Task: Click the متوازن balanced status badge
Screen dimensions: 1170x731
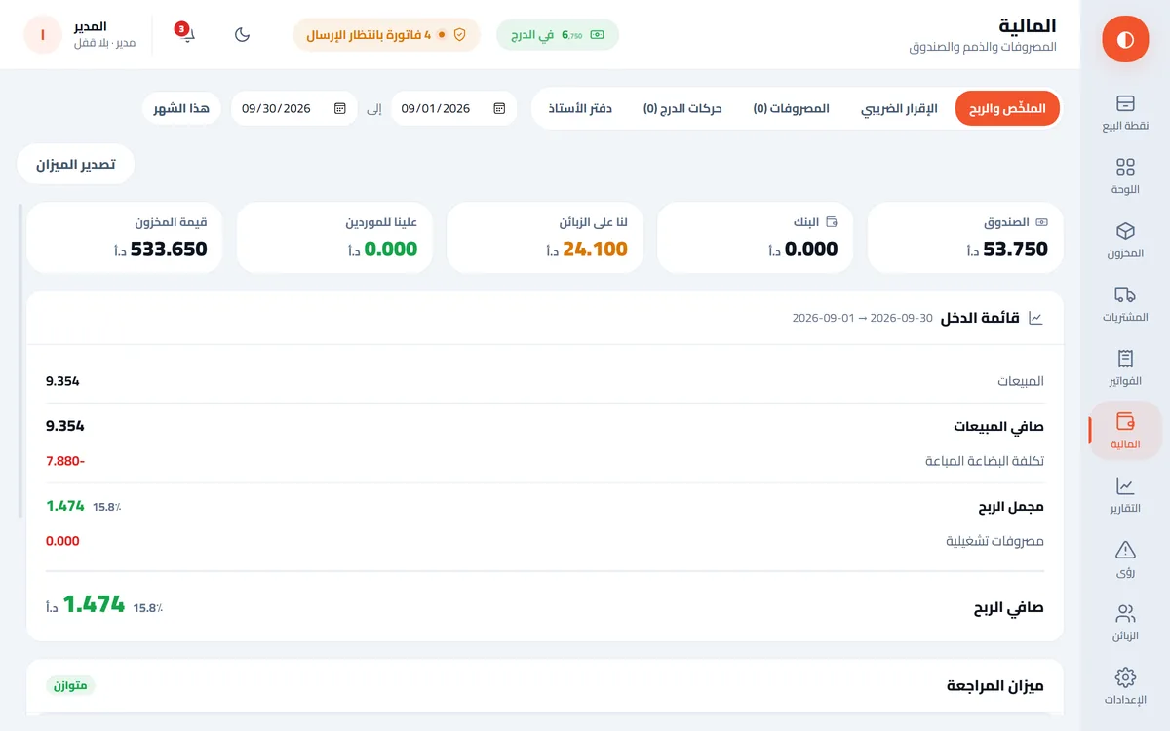Action: [x=71, y=685]
